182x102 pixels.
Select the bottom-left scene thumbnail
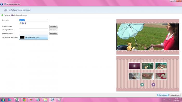(134, 76)
